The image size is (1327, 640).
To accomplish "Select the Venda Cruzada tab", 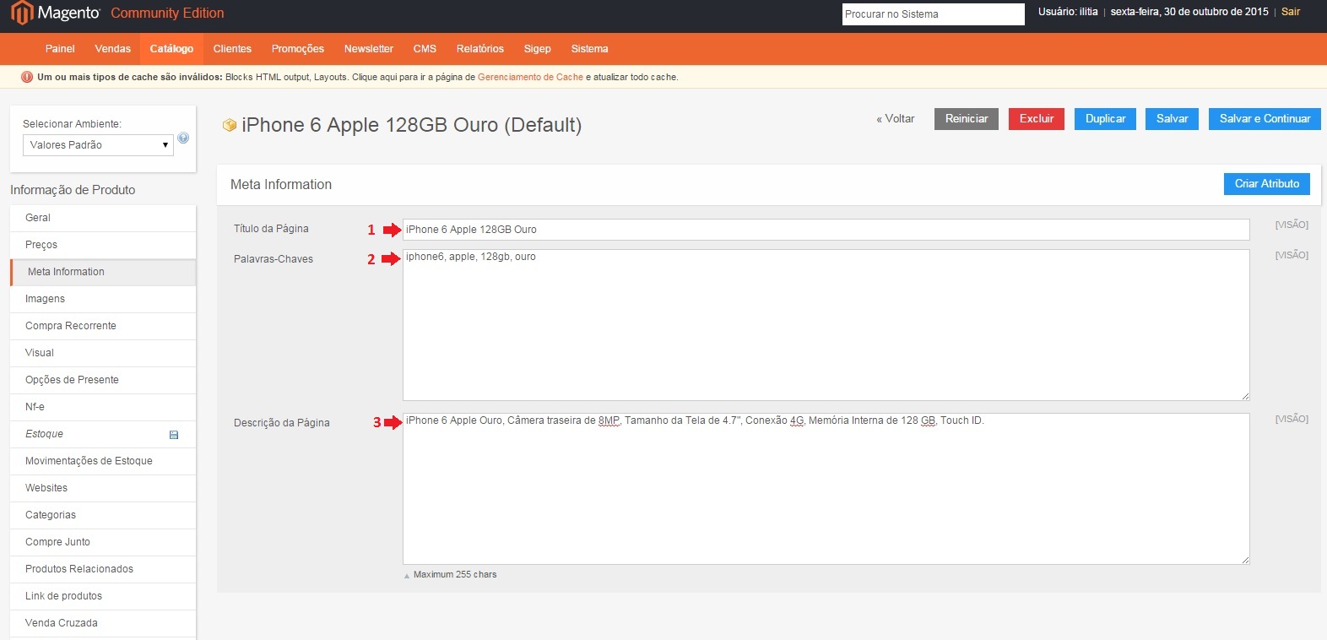I will (x=103, y=623).
